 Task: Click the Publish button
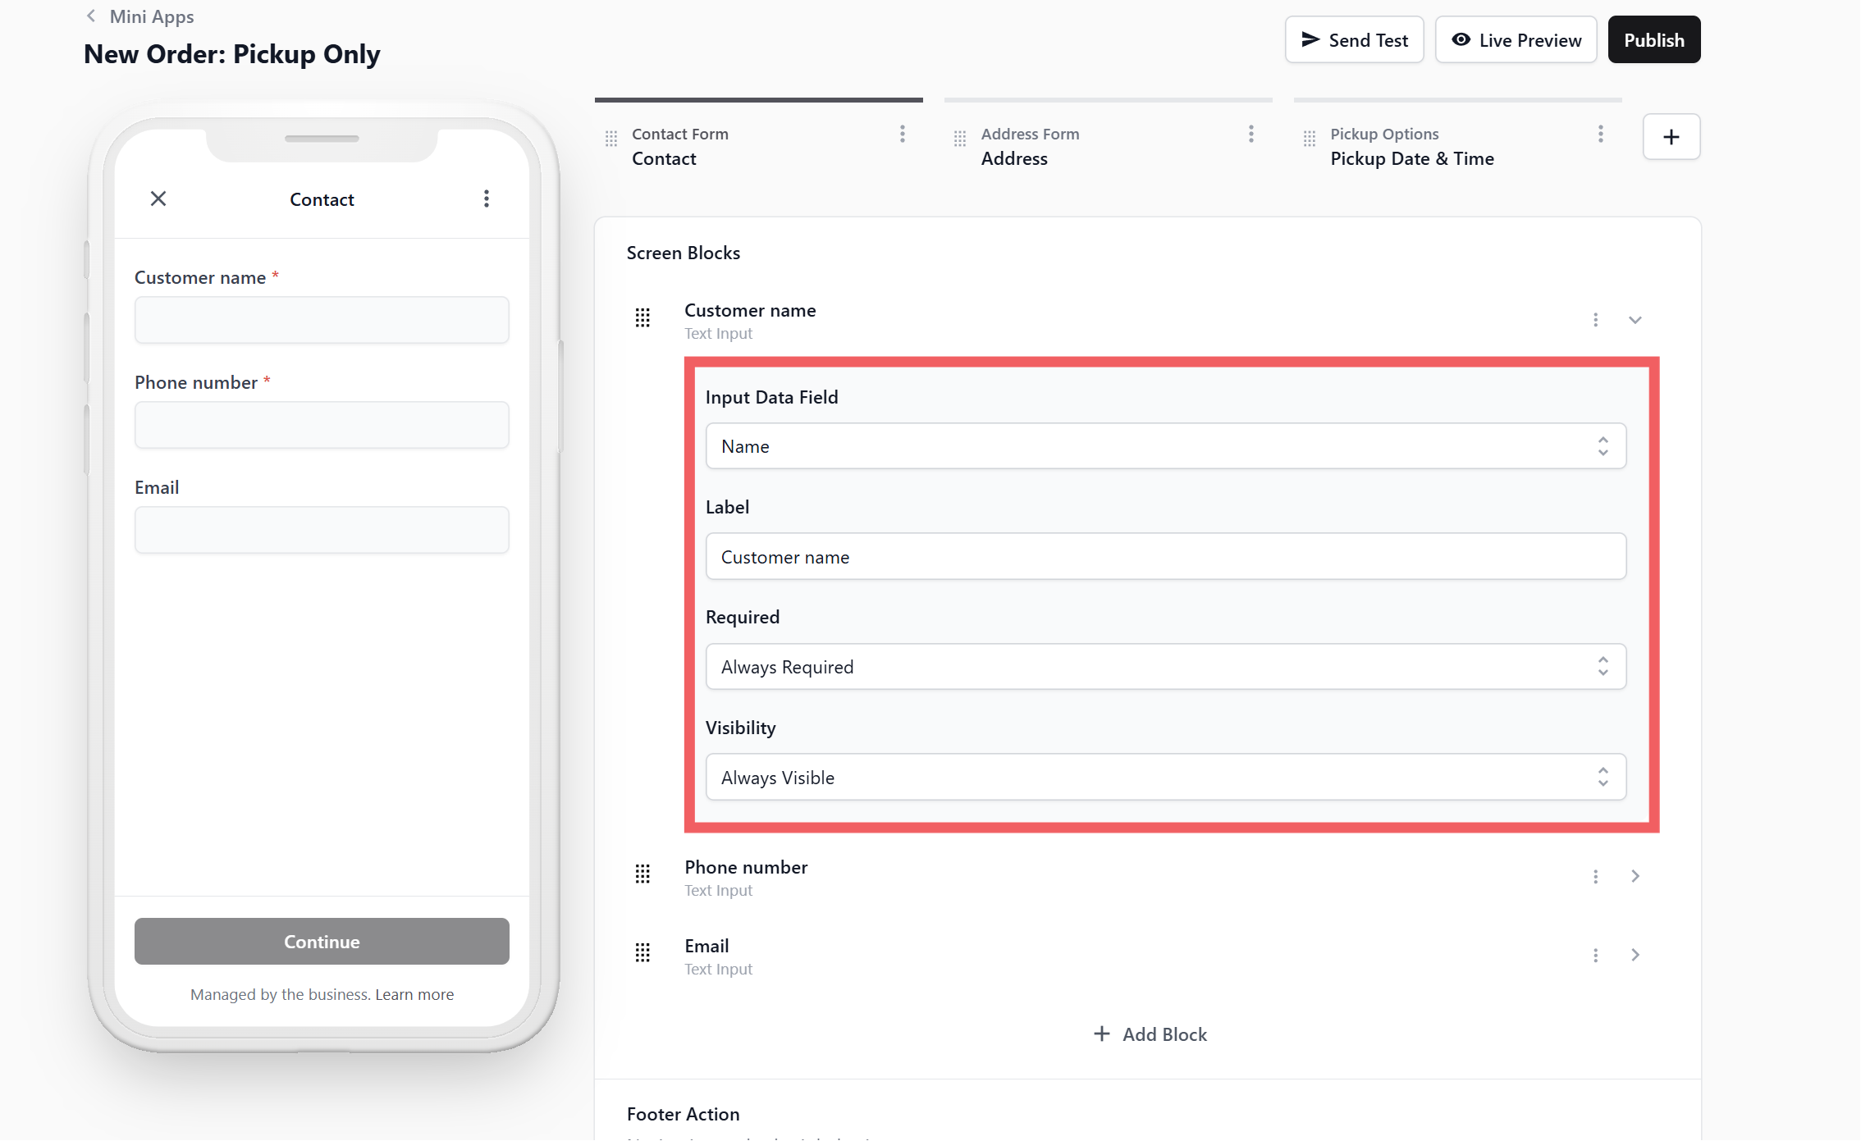[1653, 40]
